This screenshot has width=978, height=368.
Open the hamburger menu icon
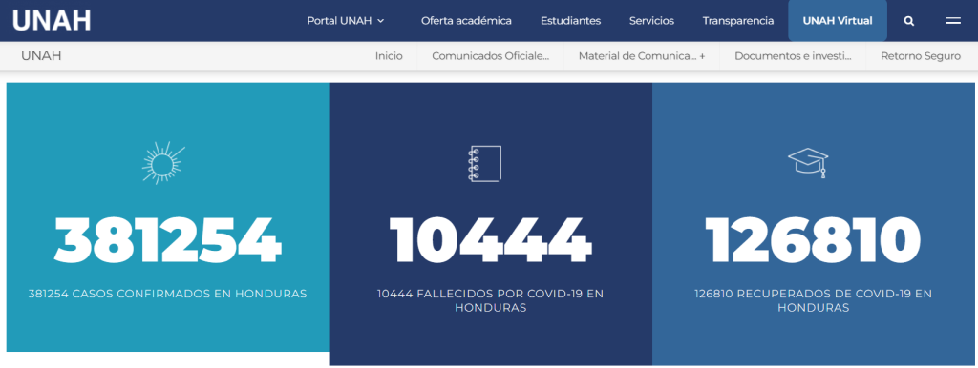952,21
